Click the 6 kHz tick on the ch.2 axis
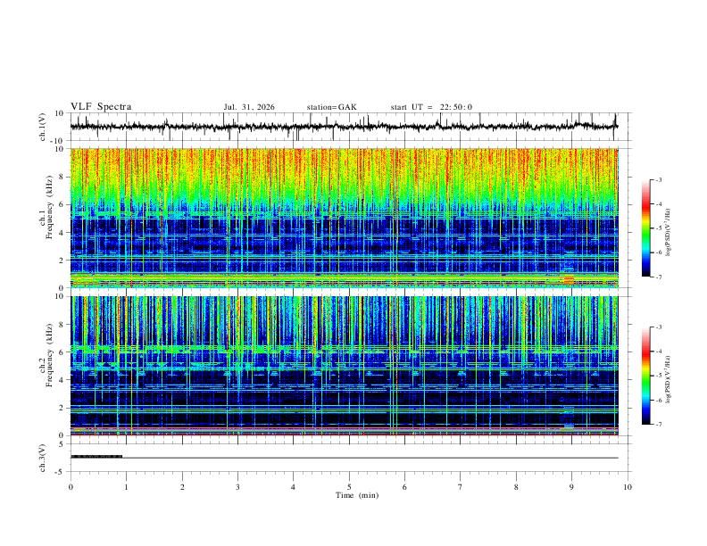Viewport: 707px width, 546px height. (62, 352)
